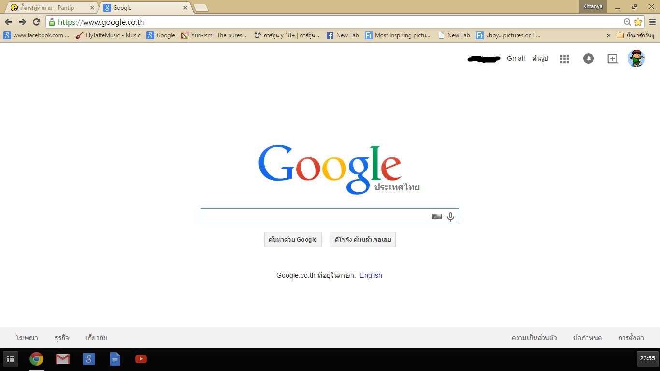Select the Google tab
Image resolution: width=660 pixels, height=371 pixels.
[x=145, y=8]
